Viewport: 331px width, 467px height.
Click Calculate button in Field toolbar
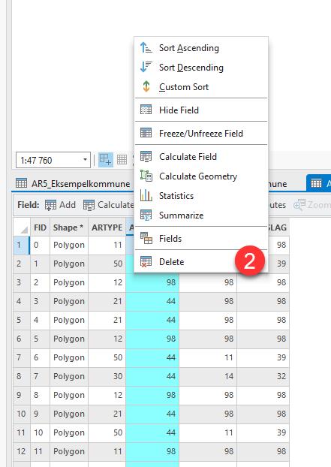[x=108, y=205]
